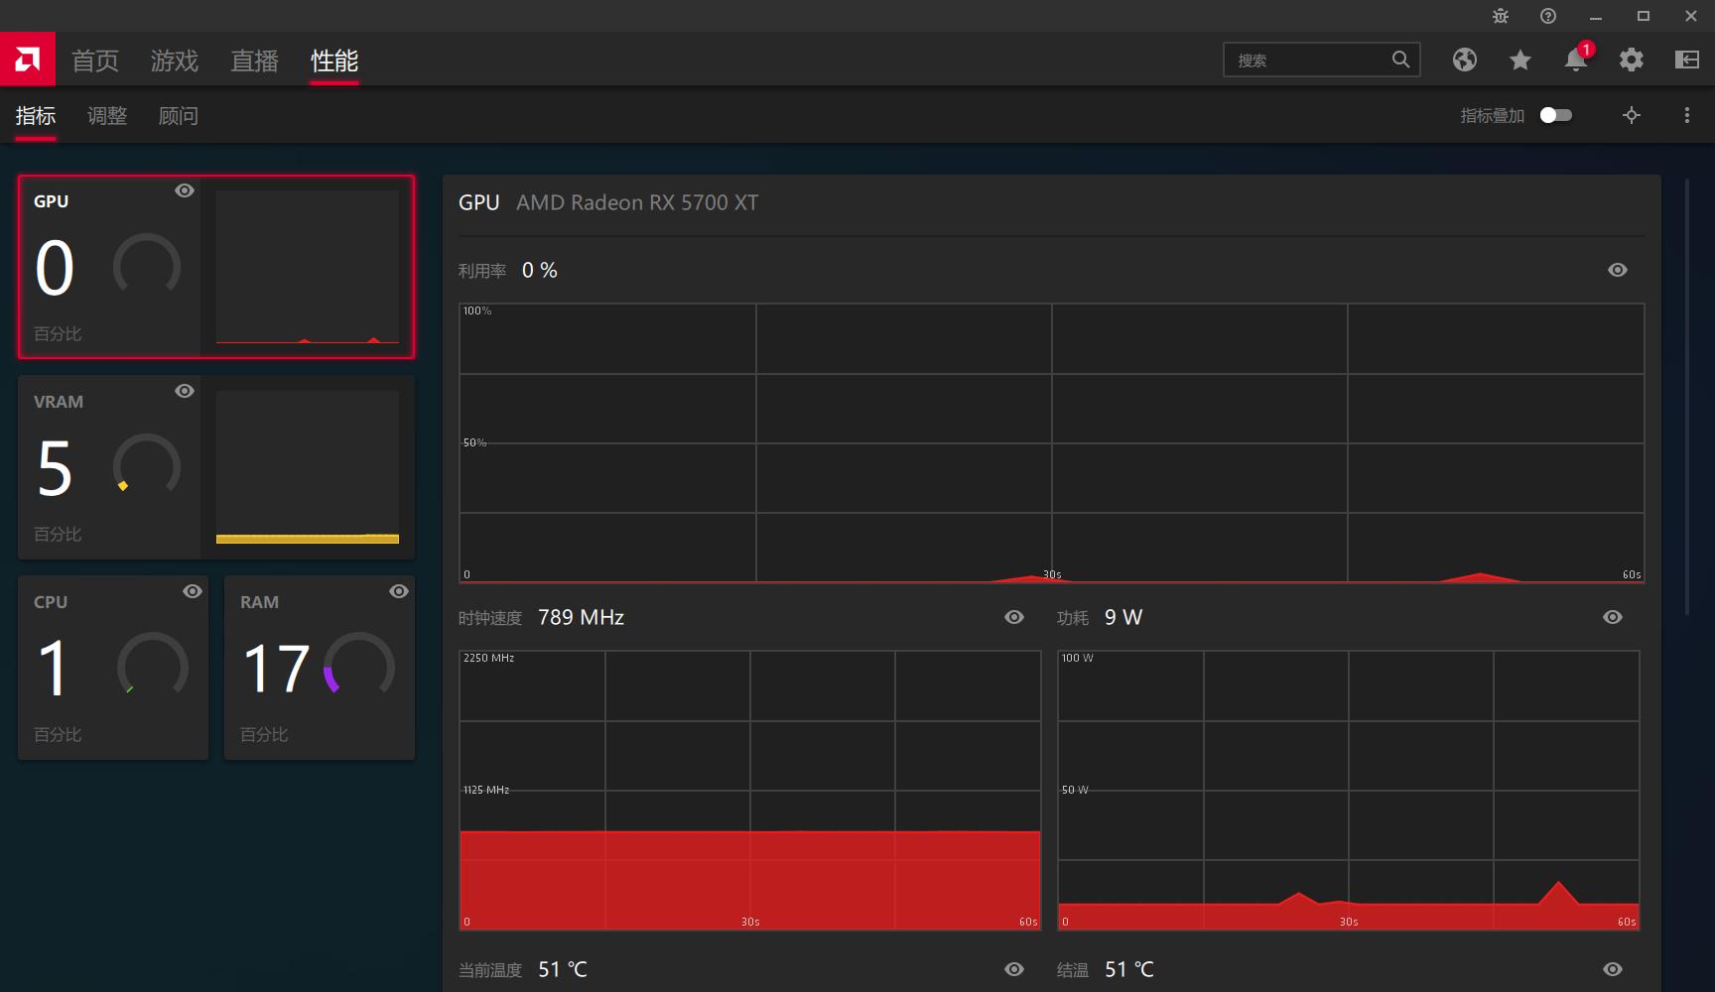Click the help question mark icon
The height and width of the screenshot is (992, 1715).
coord(1547,16)
